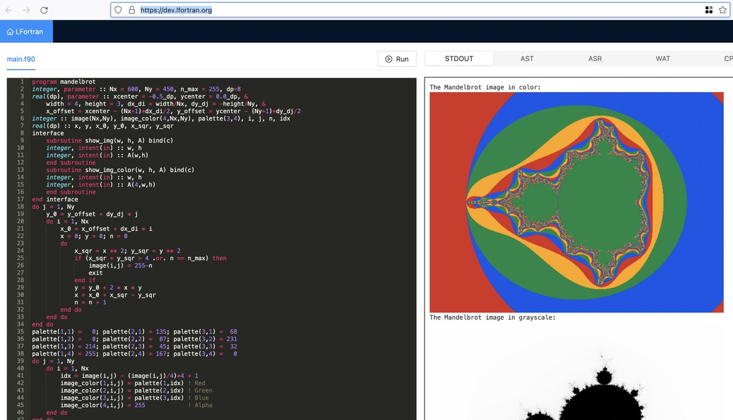This screenshot has height=420, width=733.
Task: Click line number 18 in the gutter
Action: pyautogui.click(x=20, y=207)
